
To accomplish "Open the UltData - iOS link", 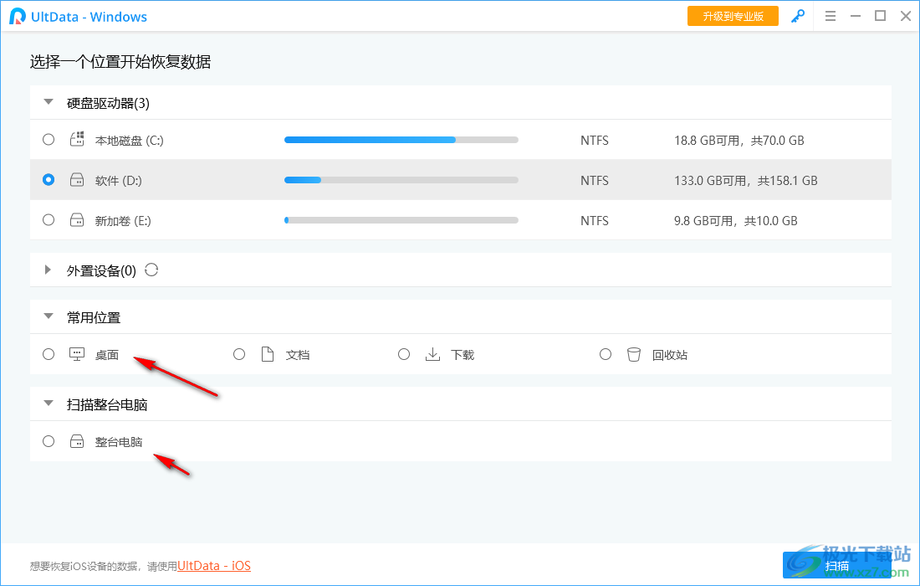I will (213, 566).
